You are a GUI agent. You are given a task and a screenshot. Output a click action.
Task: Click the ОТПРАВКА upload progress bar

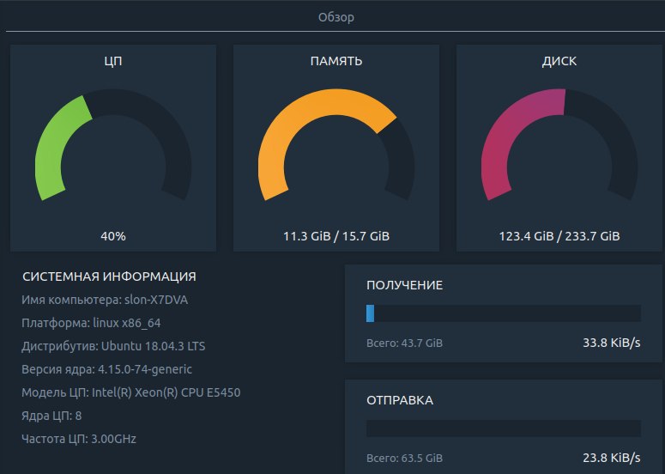[x=504, y=428]
